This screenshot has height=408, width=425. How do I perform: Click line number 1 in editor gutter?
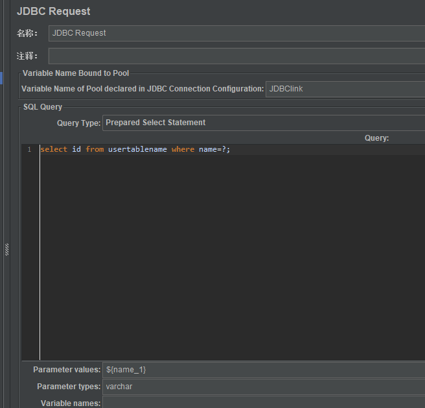point(29,150)
